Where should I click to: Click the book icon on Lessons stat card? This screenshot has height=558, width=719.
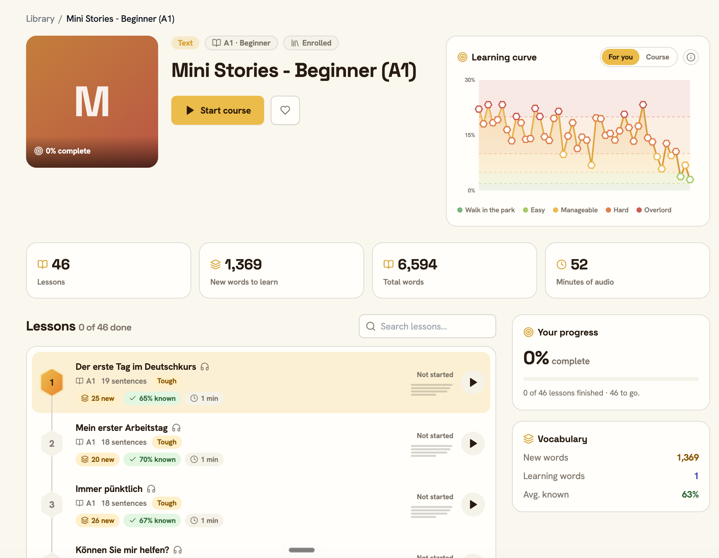click(43, 264)
